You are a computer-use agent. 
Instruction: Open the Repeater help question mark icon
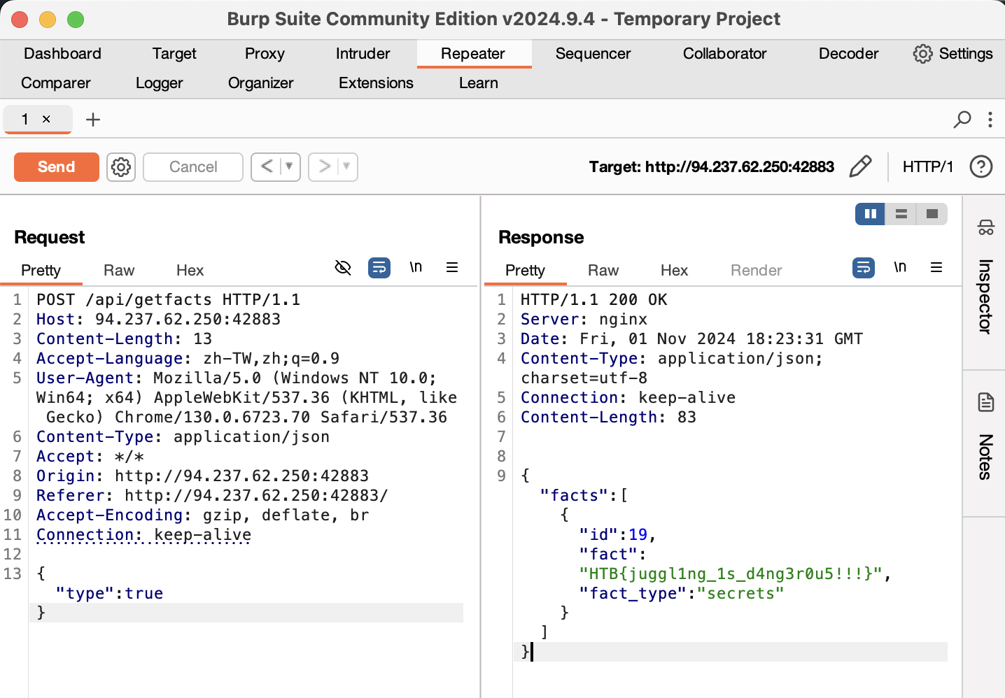click(x=981, y=166)
